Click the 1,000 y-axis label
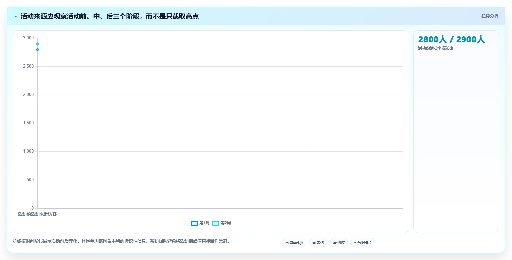This screenshot has width=512, height=260. coord(28,151)
